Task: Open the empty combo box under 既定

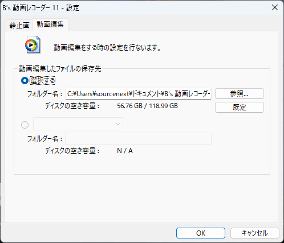Action: pos(78,124)
